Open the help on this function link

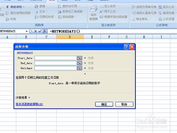coord(29,104)
